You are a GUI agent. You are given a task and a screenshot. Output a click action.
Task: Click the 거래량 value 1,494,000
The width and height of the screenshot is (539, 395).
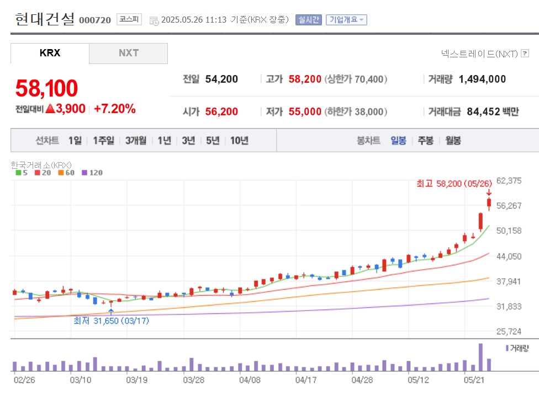pos(482,79)
